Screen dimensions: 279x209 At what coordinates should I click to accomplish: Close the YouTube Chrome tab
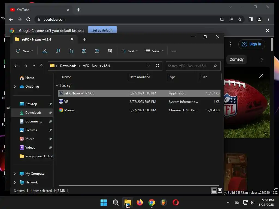68,10
